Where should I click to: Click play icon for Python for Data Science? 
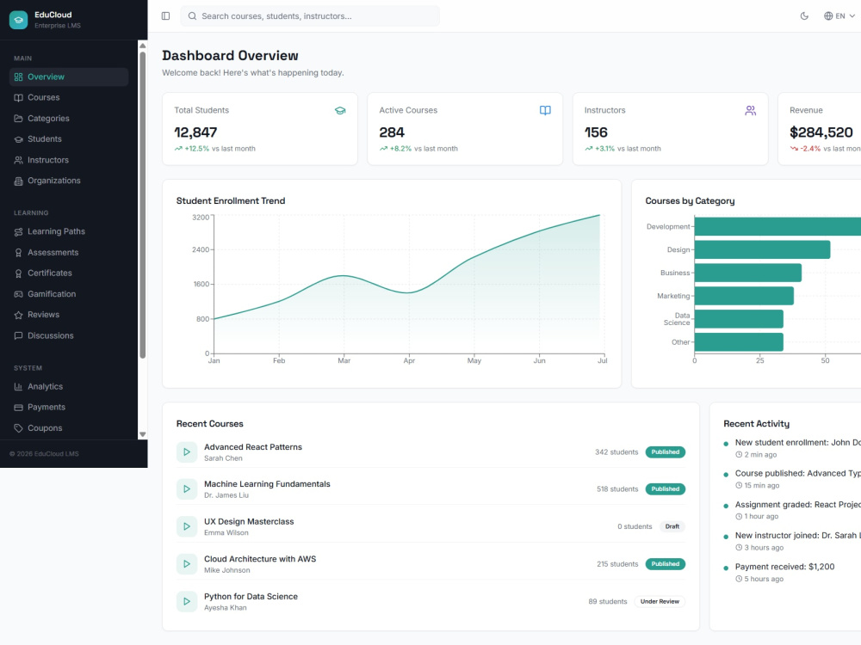click(x=187, y=601)
